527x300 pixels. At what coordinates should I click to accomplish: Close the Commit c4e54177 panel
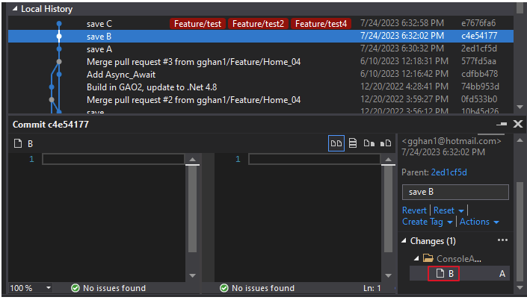[518, 124]
